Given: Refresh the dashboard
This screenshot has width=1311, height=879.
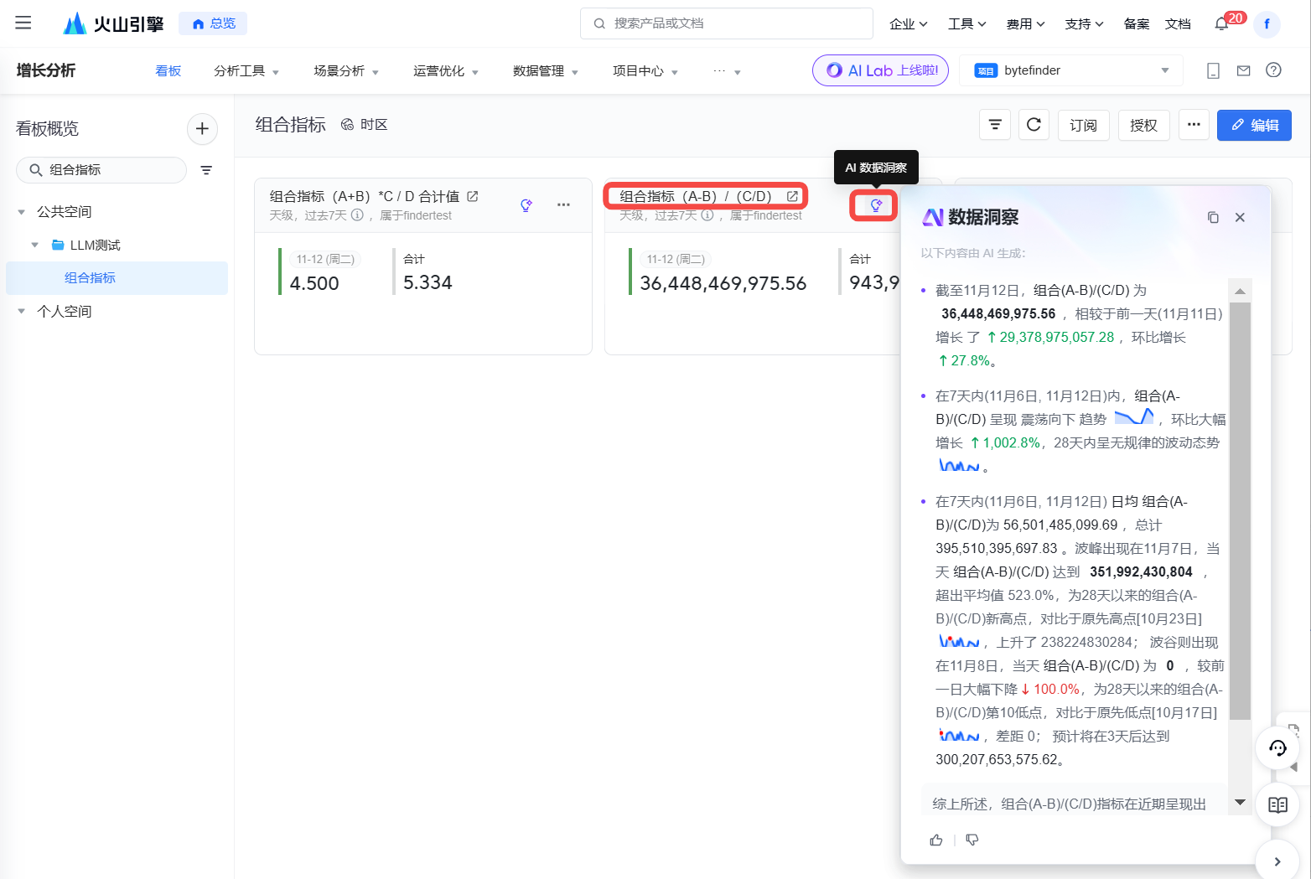Looking at the screenshot, I should [x=1034, y=125].
